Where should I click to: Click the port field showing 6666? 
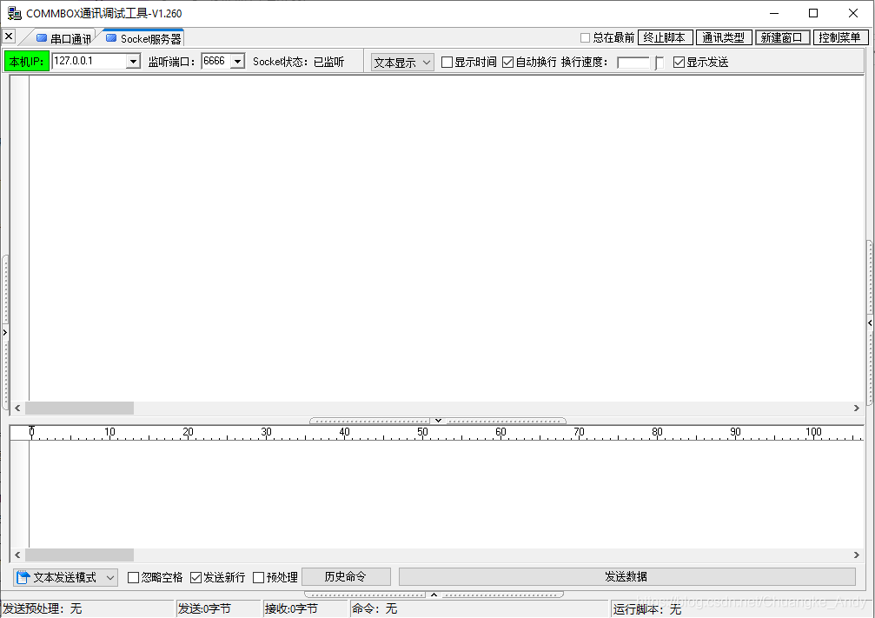pyautogui.click(x=216, y=62)
